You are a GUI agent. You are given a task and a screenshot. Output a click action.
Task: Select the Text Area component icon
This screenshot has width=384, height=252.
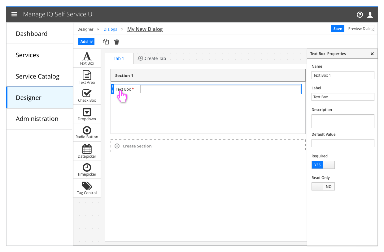pyautogui.click(x=87, y=76)
